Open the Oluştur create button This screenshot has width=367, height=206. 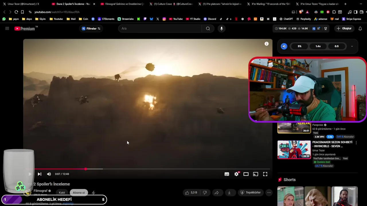(344, 28)
